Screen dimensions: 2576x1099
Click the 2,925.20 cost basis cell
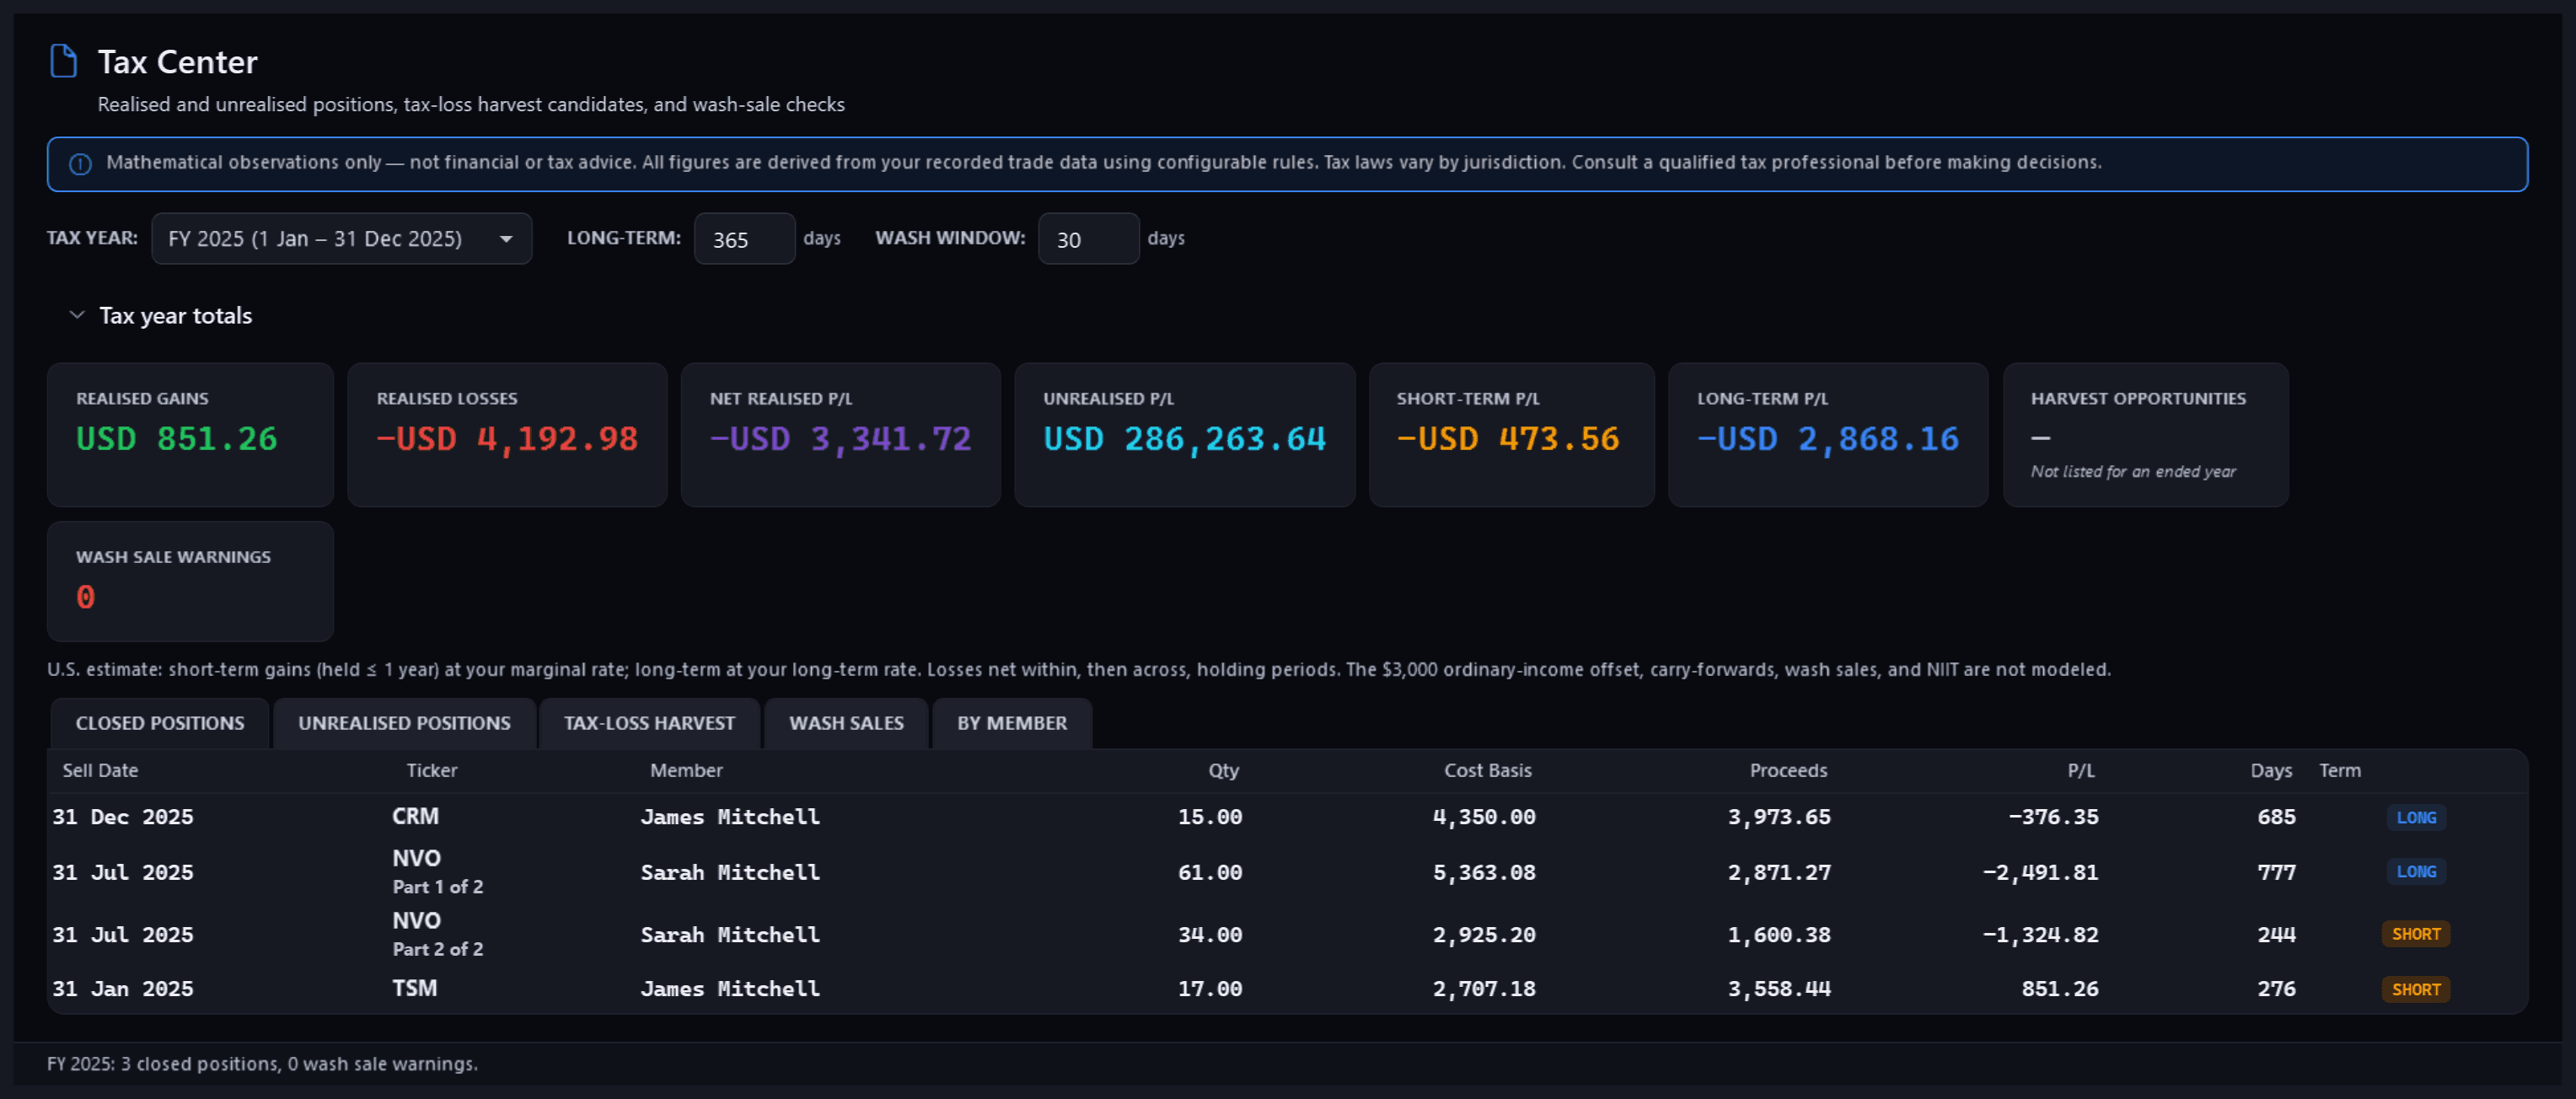point(1484,935)
